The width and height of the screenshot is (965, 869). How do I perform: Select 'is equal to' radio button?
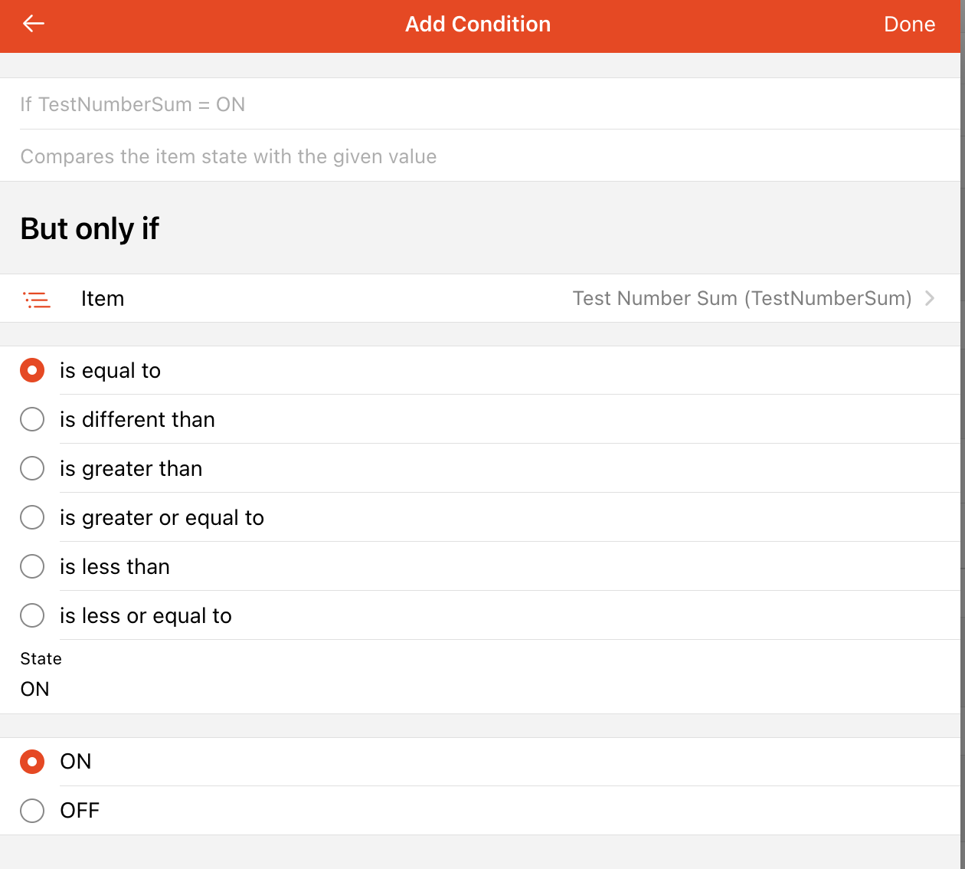point(32,370)
